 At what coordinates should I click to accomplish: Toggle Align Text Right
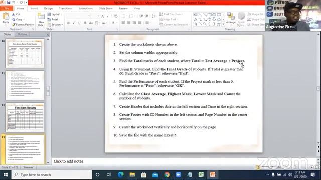point(134,23)
